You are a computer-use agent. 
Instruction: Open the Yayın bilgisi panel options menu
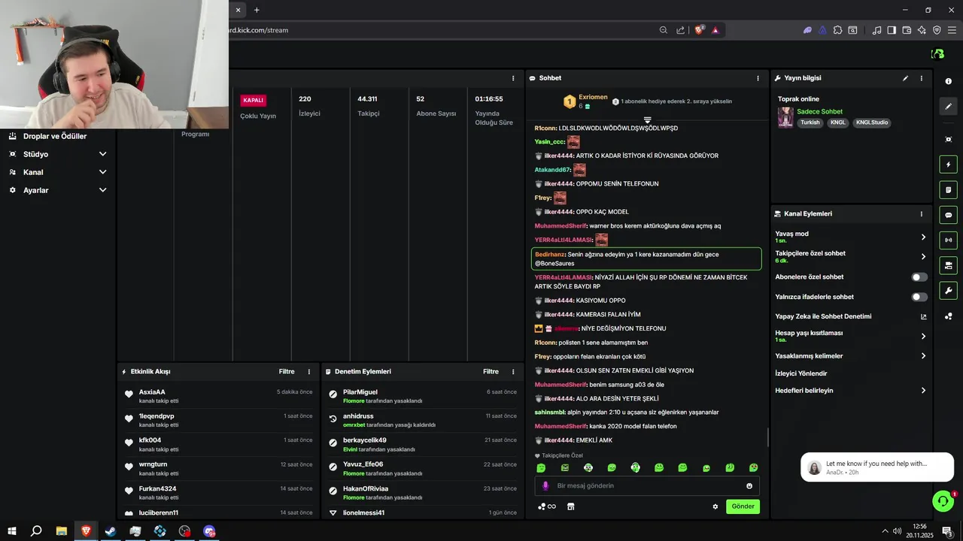(x=922, y=78)
